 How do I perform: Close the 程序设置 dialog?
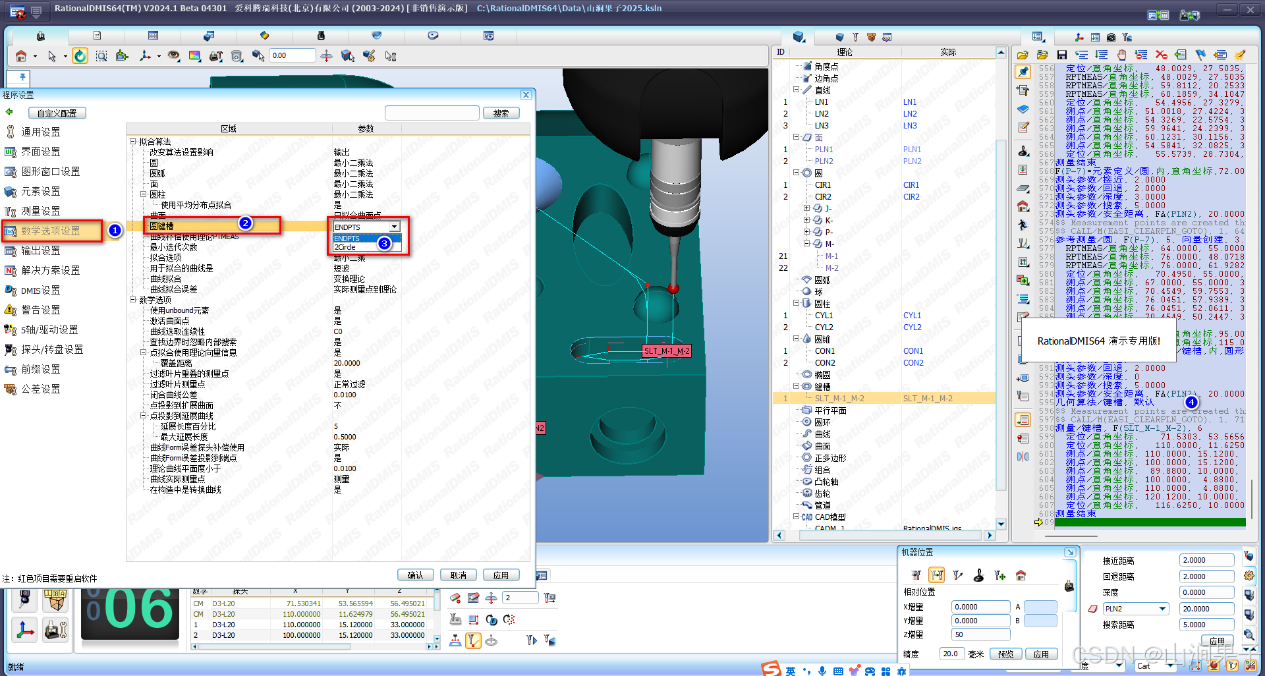526,95
